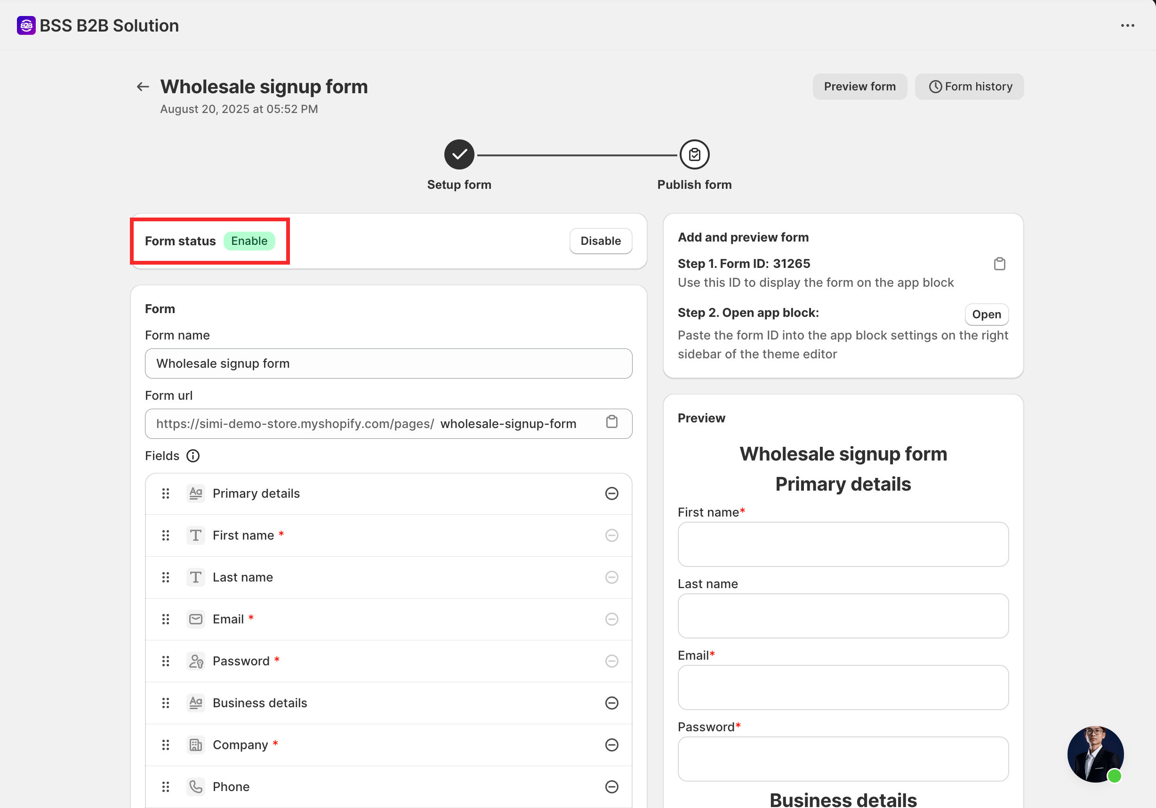
Task: Go to the Publish form step
Action: [694, 154]
